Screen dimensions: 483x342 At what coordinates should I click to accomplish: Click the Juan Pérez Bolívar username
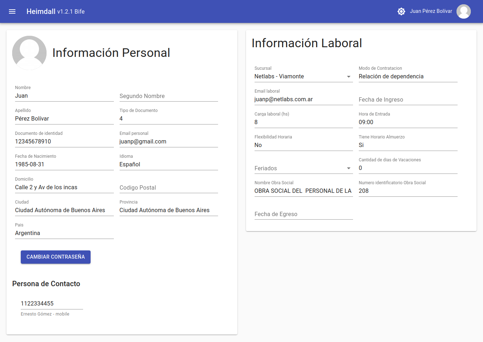431,11
